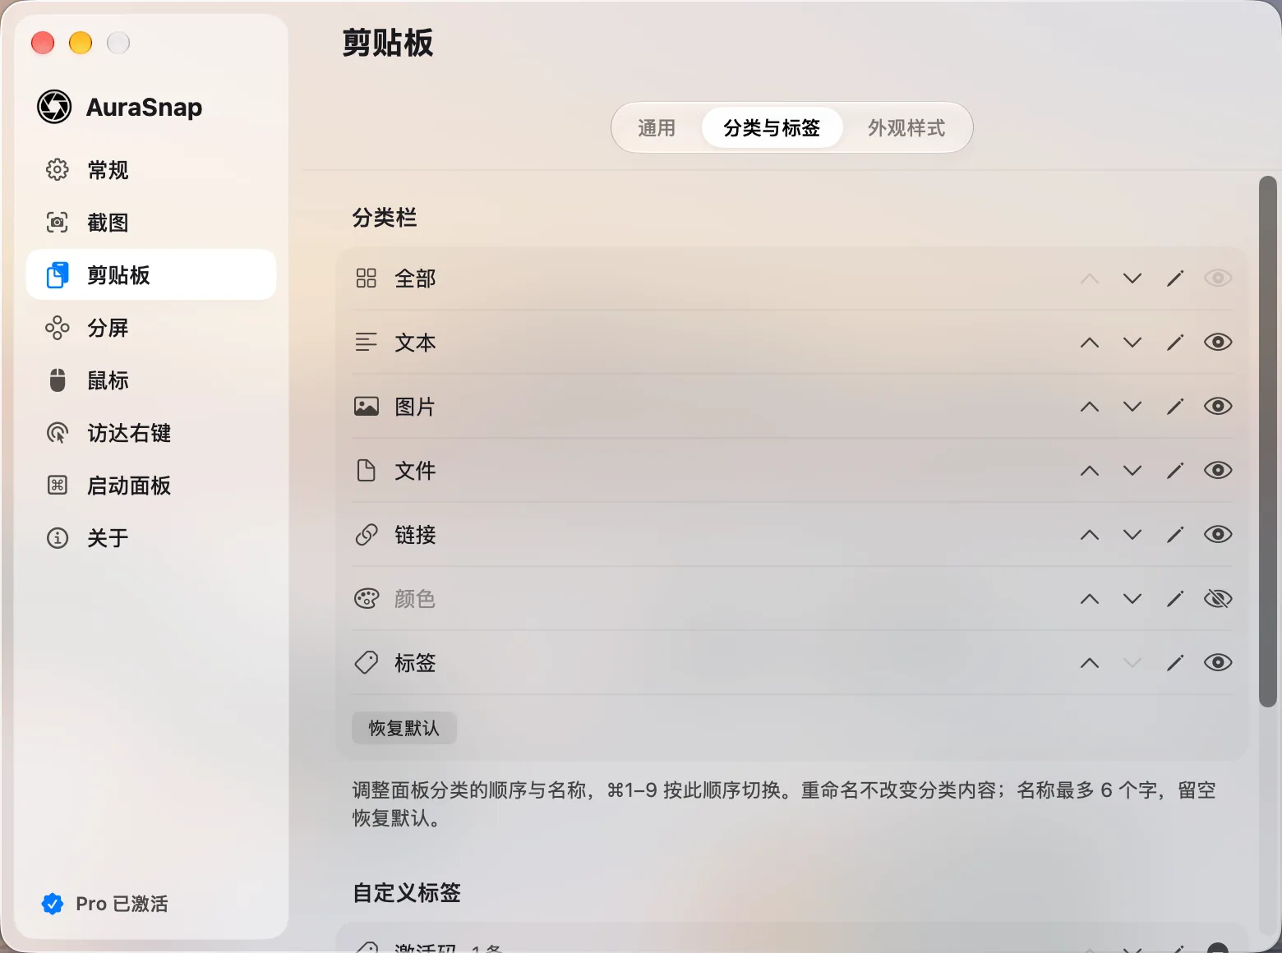Hide the 文本 category via eye icon
The height and width of the screenshot is (953, 1282).
coord(1218,342)
